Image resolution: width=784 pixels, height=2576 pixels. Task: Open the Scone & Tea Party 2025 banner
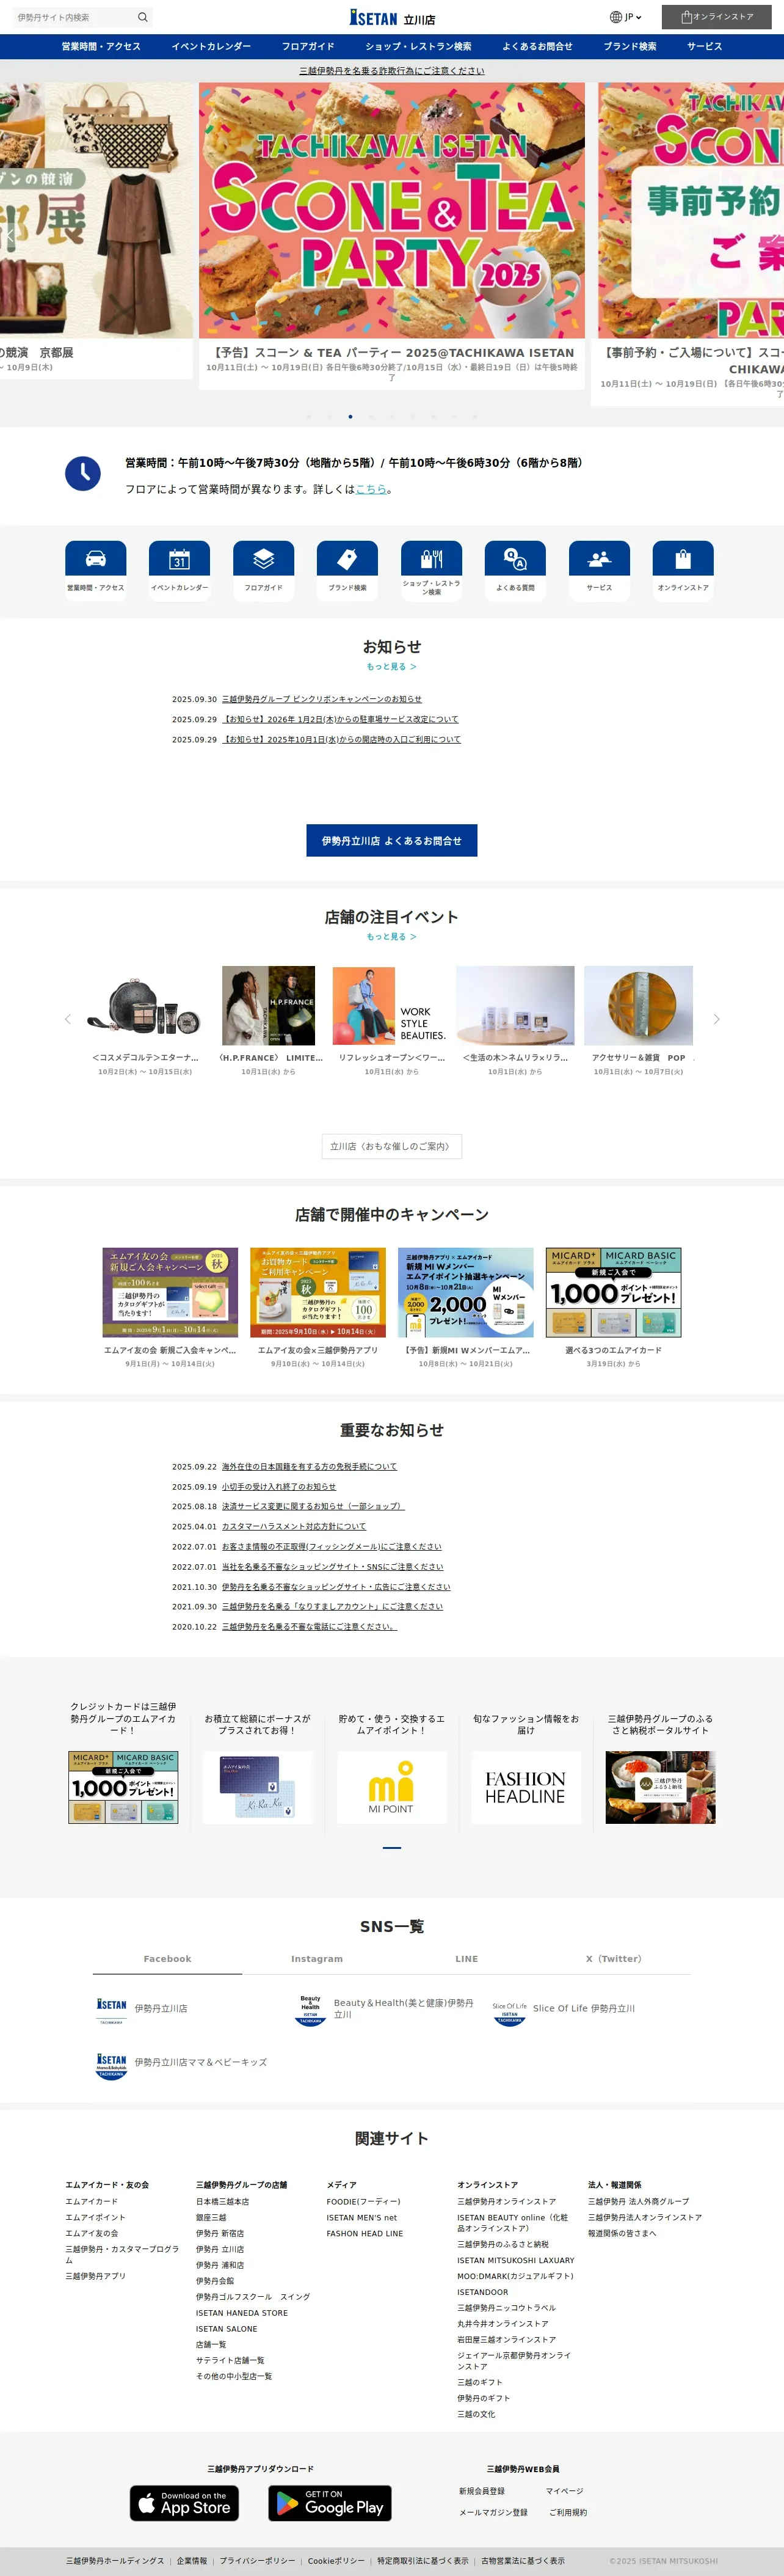pyautogui.click(x=391, y=210)
